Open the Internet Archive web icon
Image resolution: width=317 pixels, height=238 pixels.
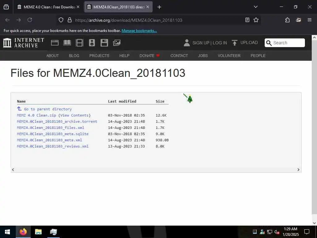(54, 43)
